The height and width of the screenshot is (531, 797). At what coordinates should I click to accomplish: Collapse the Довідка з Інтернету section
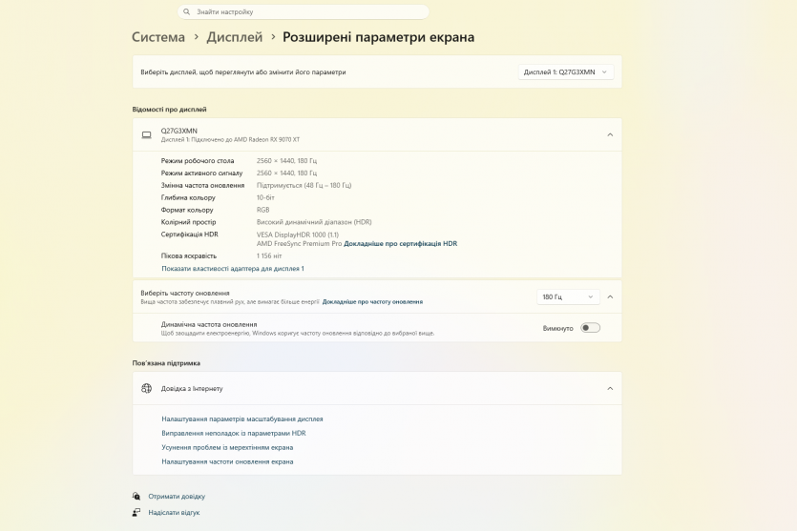[x=610, y=388]
